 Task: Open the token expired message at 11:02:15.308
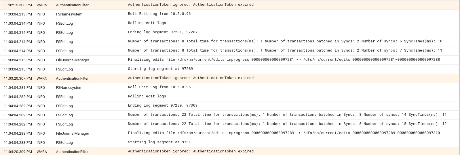point(191,5)
